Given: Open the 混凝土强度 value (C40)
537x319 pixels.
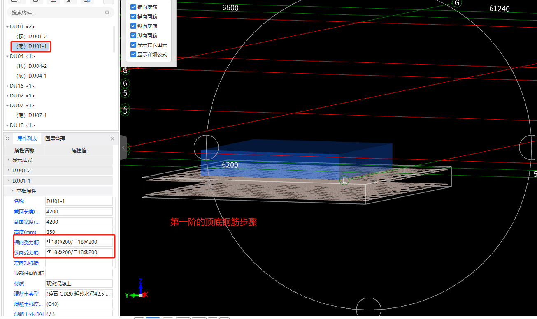Looking at the screenshot, I should pyautogui.click(x=79, y=304).
